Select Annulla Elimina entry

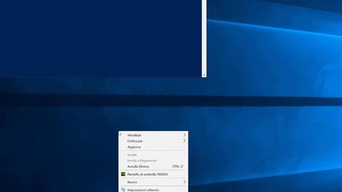153,166
